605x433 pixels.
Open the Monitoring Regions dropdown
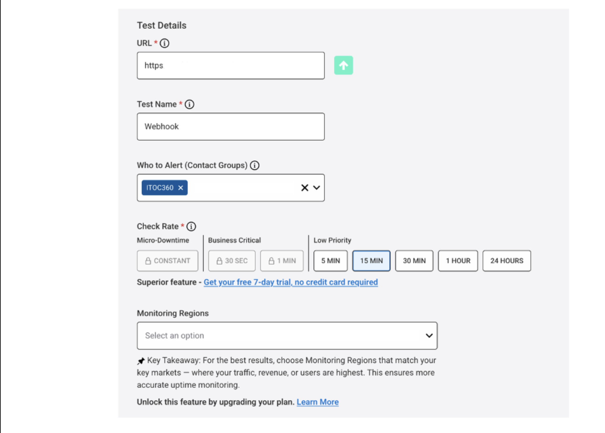(x=287, y=336)
